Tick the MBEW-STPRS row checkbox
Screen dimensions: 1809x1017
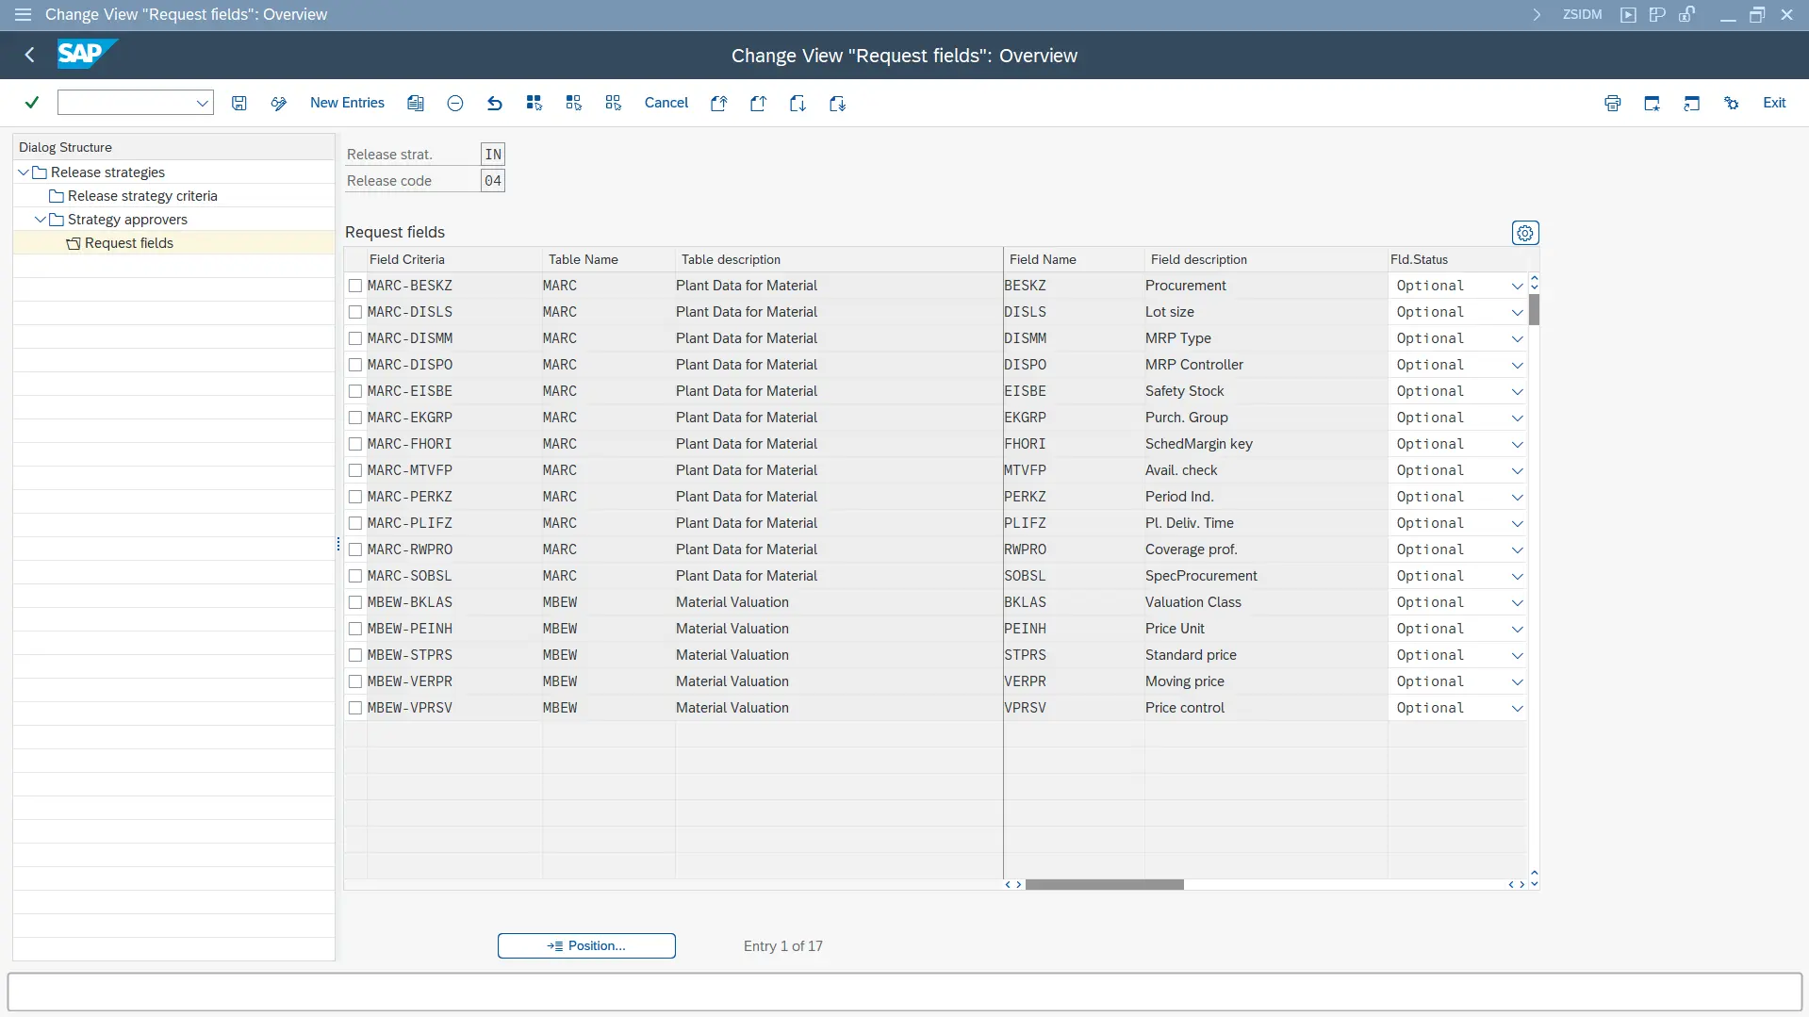pos(355,655)
